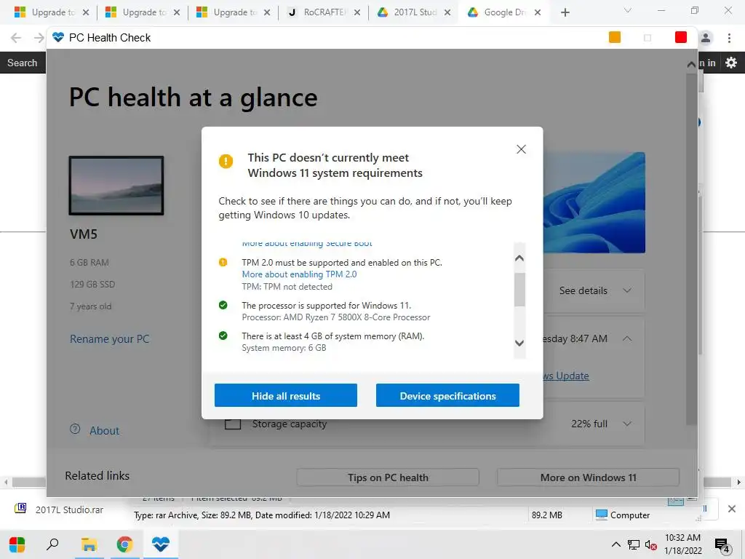
Task: Click PC Health Check heart icon in title bar
Action: click(58, 37)
